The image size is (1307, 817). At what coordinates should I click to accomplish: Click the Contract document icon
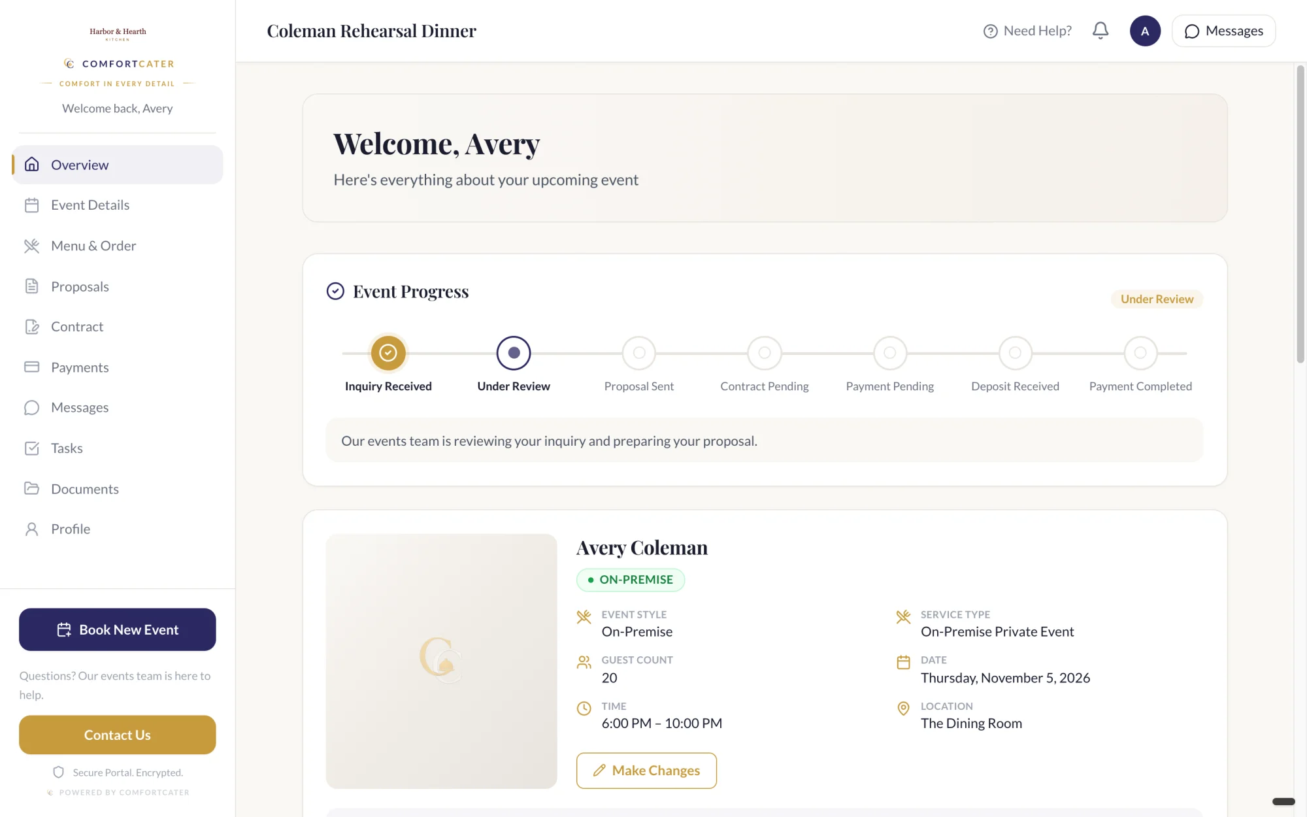[x=31, y=327]
